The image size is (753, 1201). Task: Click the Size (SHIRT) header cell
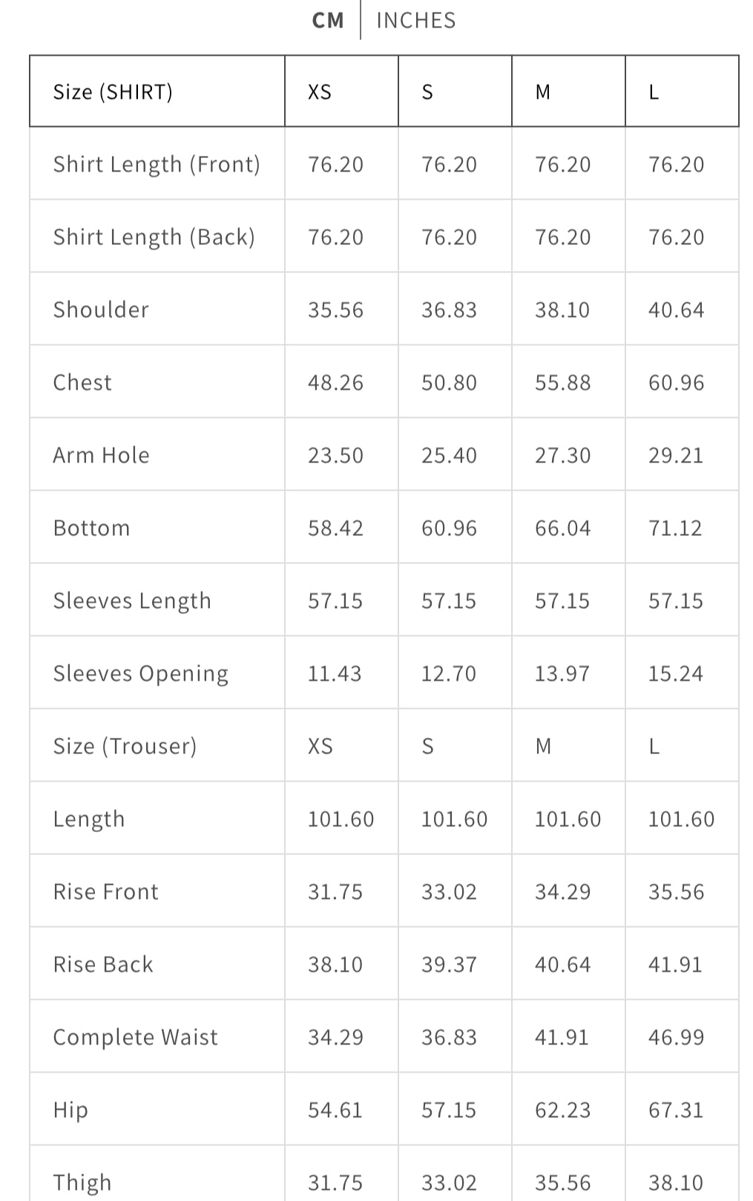(113, 91)
